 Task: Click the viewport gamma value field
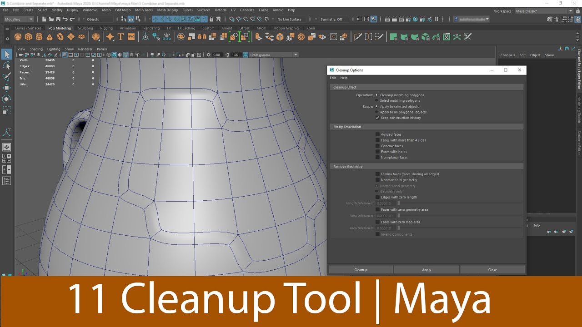(x=235, y=55)
